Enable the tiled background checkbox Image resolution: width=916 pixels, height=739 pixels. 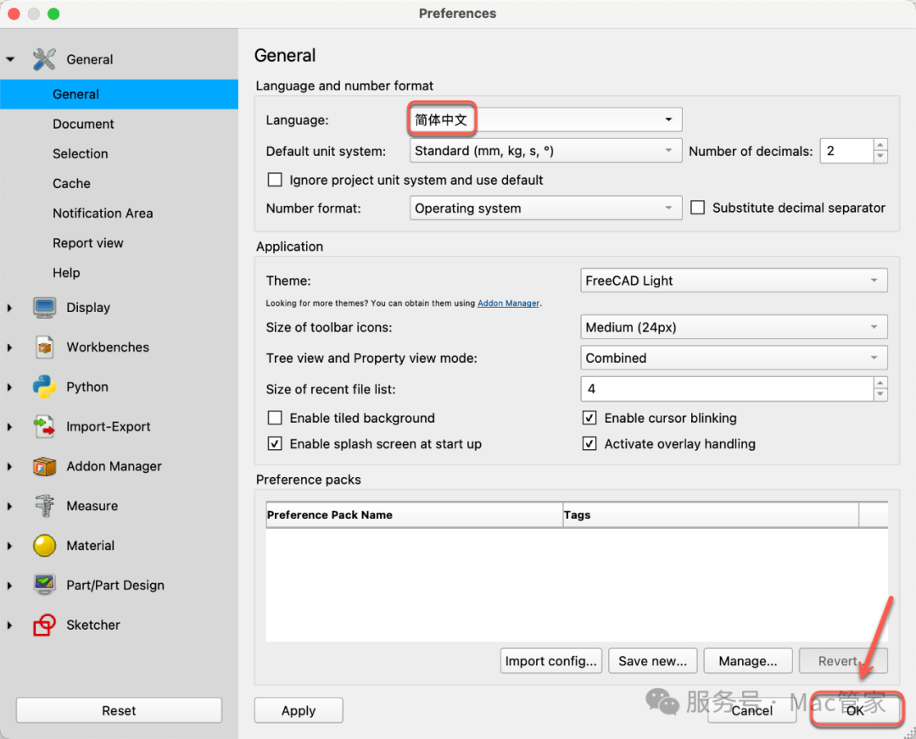[275, 418]
